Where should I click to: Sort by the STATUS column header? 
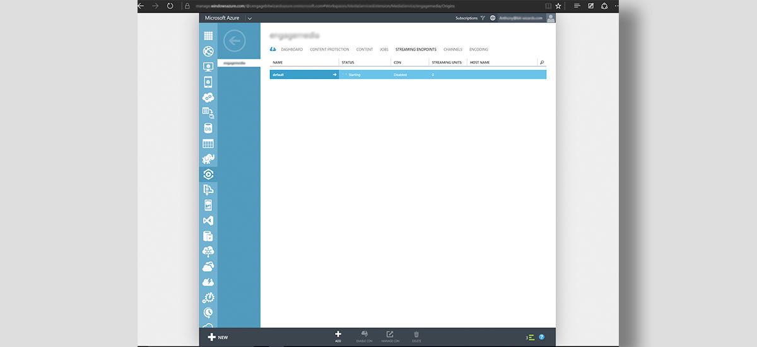[348, 62]
